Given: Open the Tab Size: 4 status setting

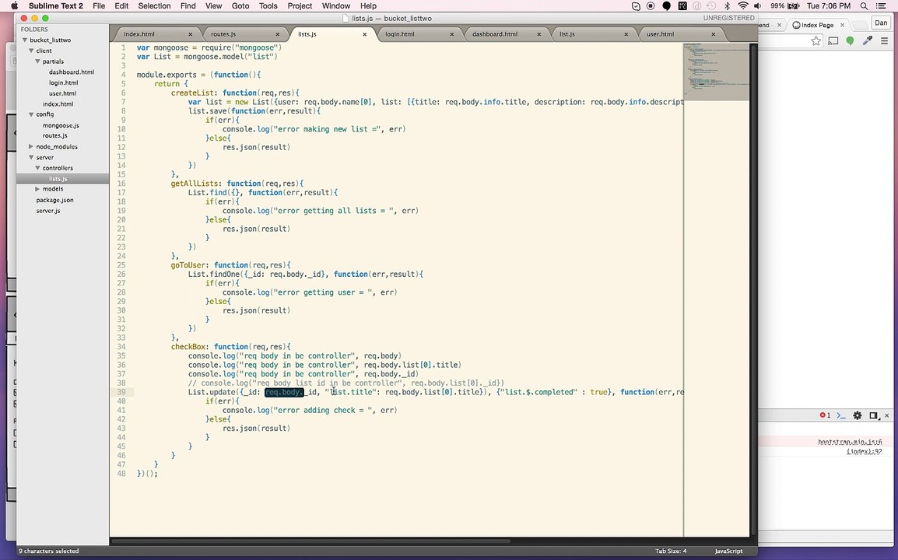Looking at the screenshot, I should click(x=671, y=551).
